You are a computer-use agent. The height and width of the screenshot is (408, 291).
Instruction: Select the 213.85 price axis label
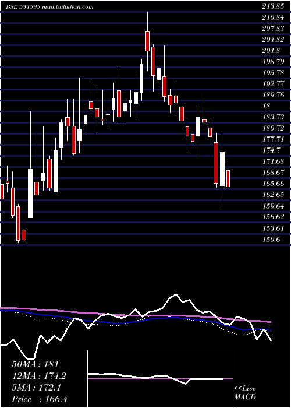tap(272, 7)
